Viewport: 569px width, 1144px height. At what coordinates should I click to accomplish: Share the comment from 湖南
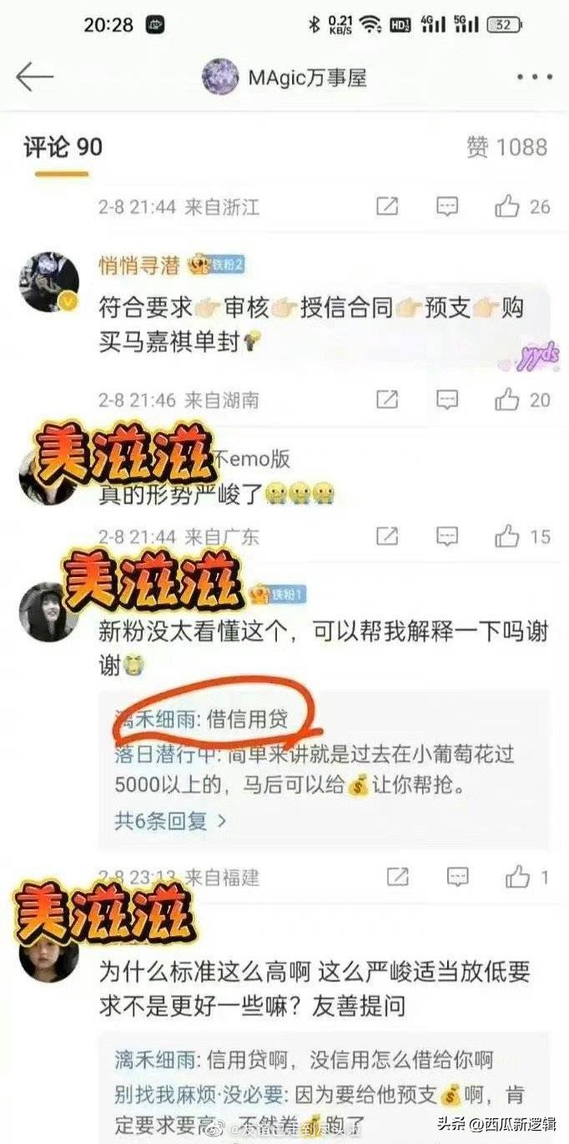click(x=387, y=399)
